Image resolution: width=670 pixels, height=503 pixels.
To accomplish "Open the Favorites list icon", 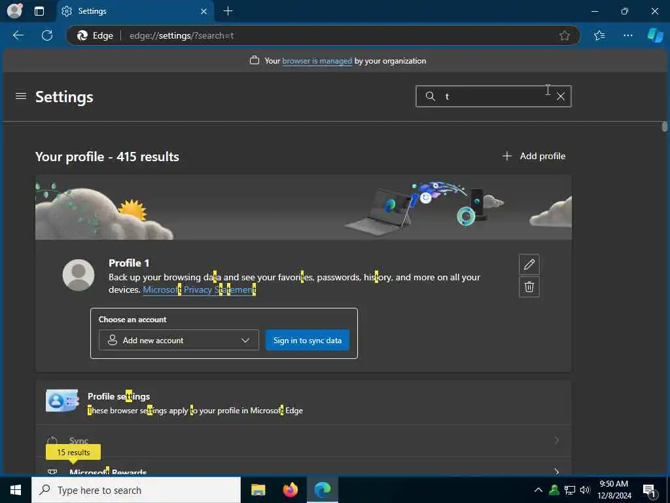I will tap(599, 35).
